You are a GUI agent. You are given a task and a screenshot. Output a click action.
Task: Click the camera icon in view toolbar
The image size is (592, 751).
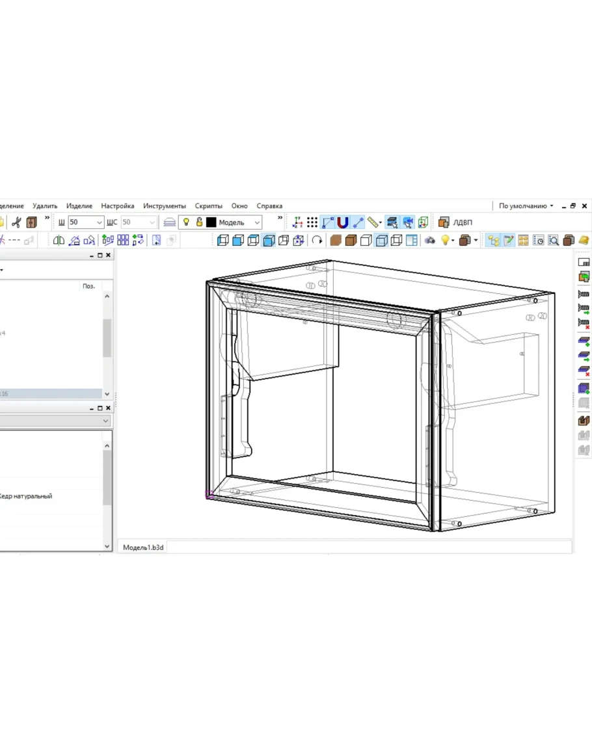pos(430,241)
